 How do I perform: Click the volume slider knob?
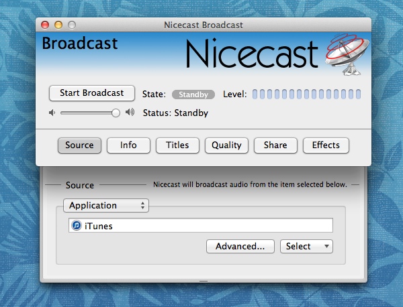click(x=116, y=113)
